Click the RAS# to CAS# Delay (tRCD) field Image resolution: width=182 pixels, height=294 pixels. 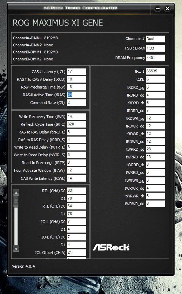[x=76, y=79]
